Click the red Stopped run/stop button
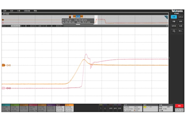 179,106
